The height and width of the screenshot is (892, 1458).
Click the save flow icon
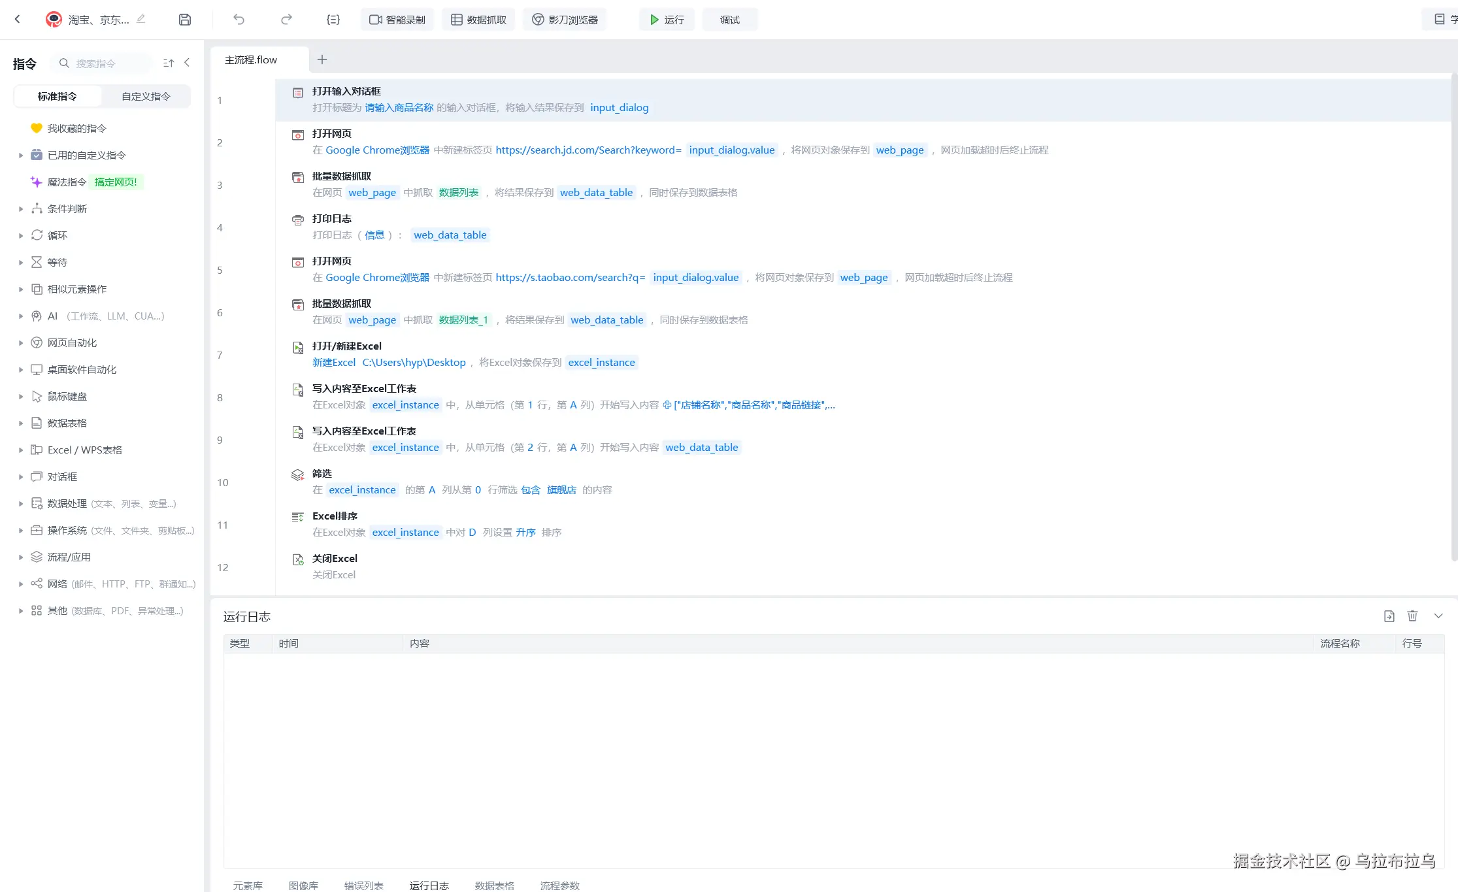point(185,20)
